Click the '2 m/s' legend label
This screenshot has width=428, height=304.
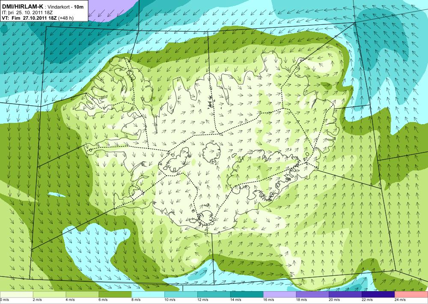coord(38,300)
